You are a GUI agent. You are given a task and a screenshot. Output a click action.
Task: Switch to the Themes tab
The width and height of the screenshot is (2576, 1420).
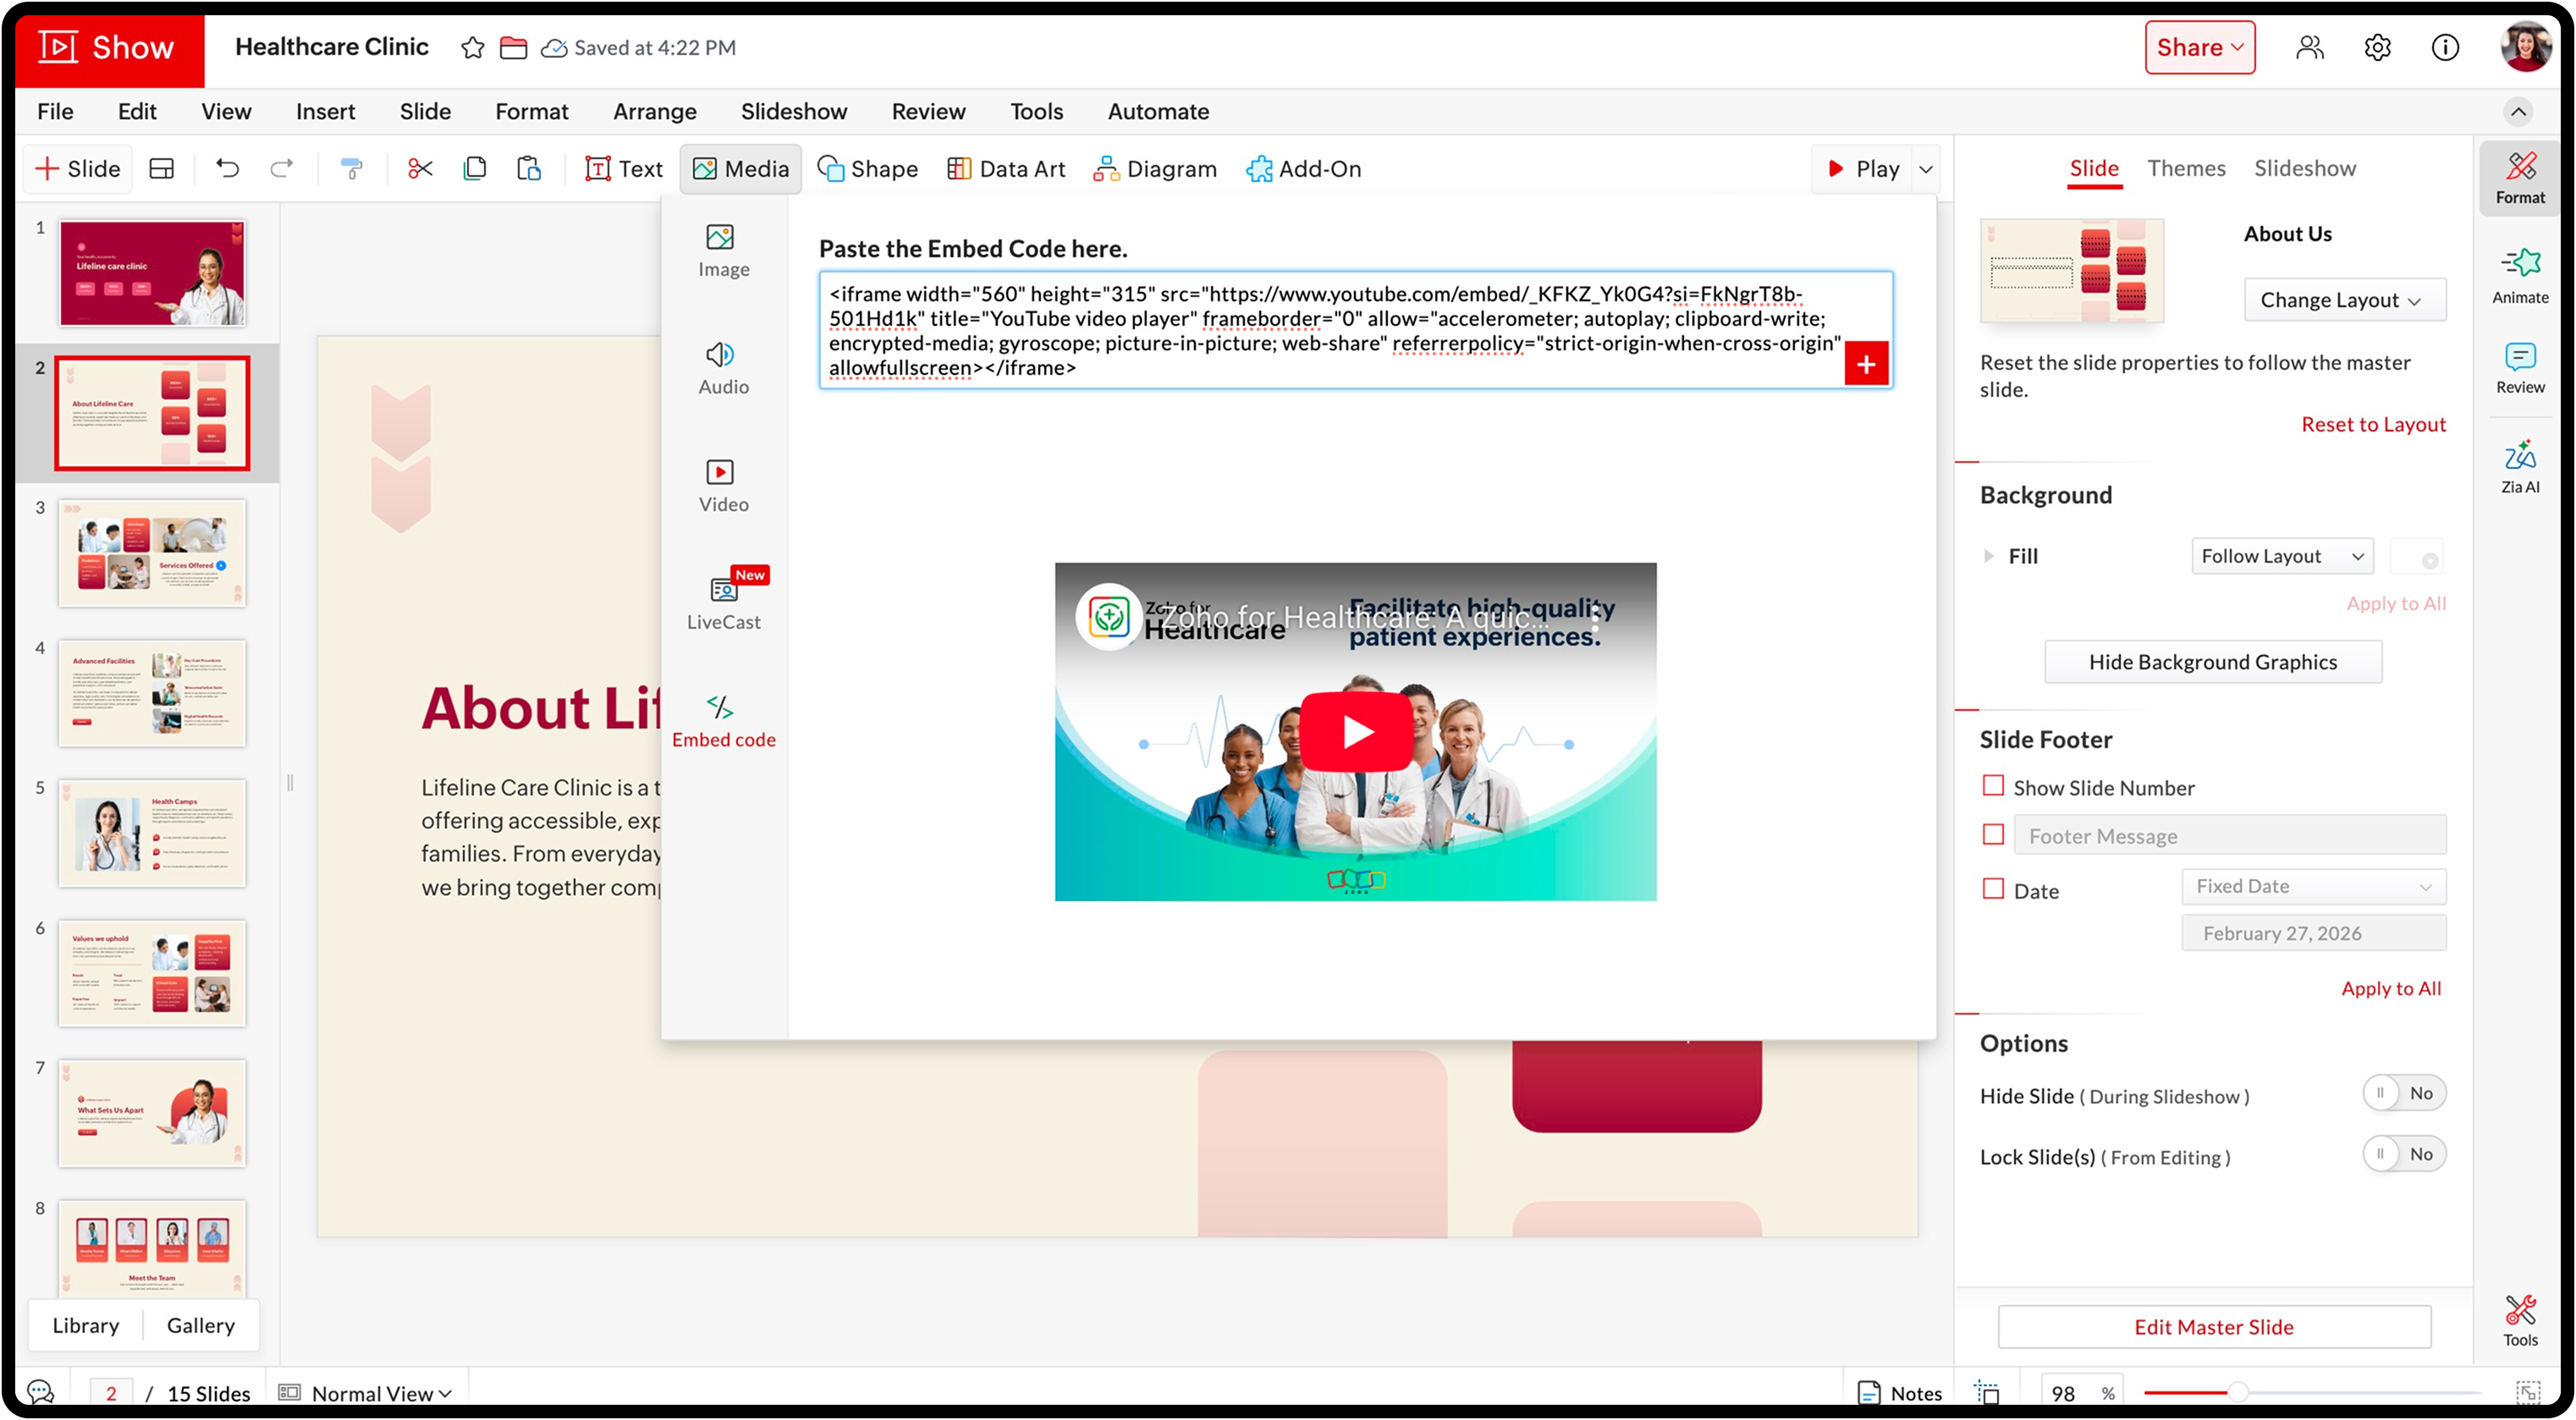pyautogui.click(x=2186, y=168)
